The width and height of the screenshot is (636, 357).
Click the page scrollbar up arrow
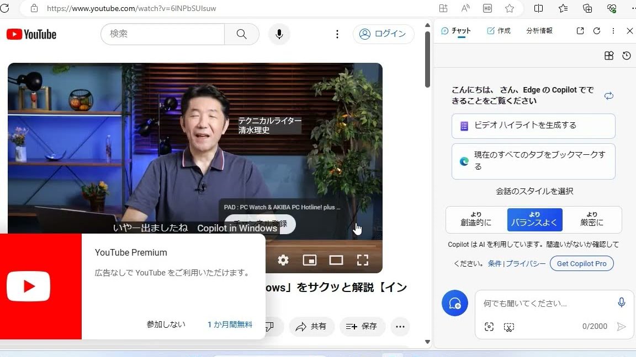click(427, 25)
